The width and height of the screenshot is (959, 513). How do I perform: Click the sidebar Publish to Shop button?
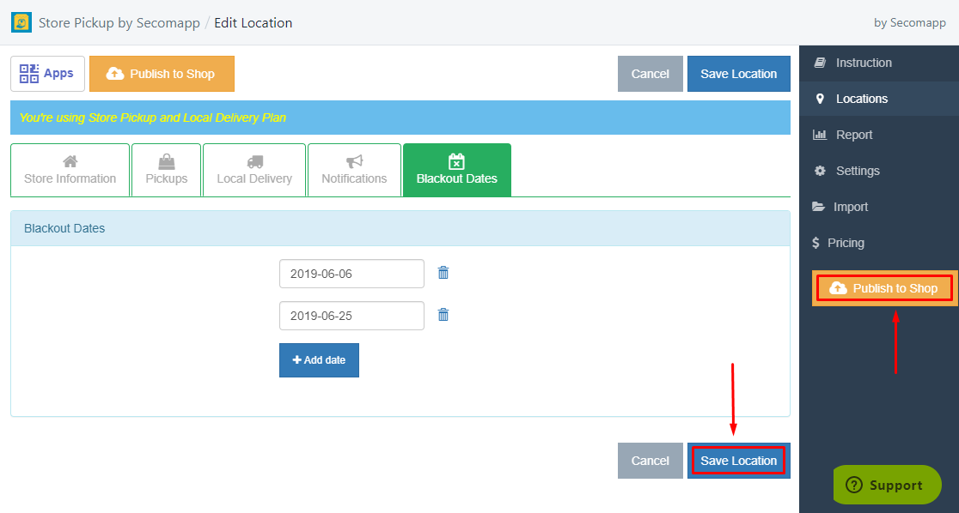(x=884, y=288)
